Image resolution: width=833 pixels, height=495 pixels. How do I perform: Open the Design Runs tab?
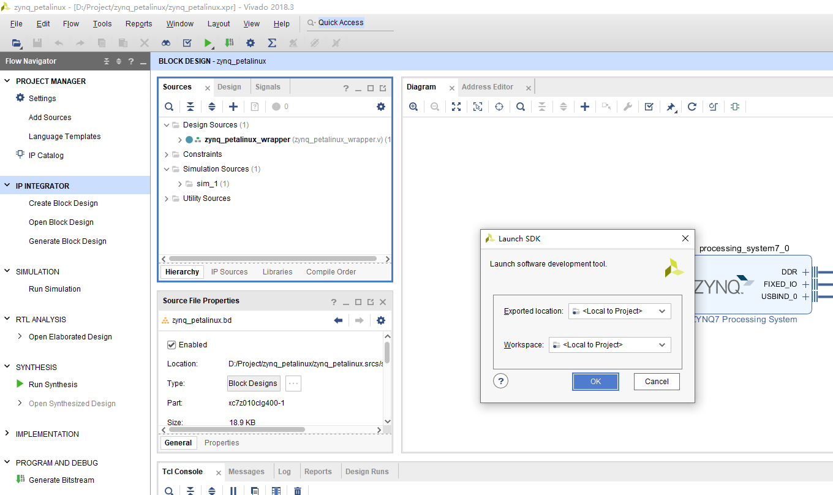(x=367, y=472)
